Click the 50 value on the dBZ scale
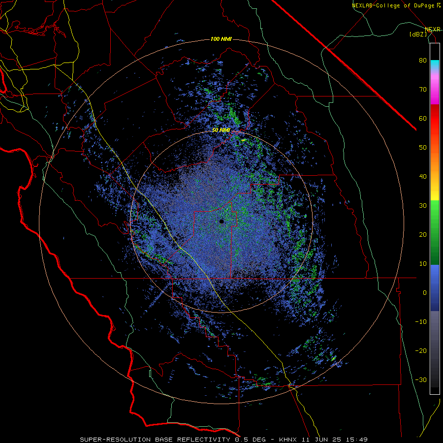 click(x=423, y=148)
